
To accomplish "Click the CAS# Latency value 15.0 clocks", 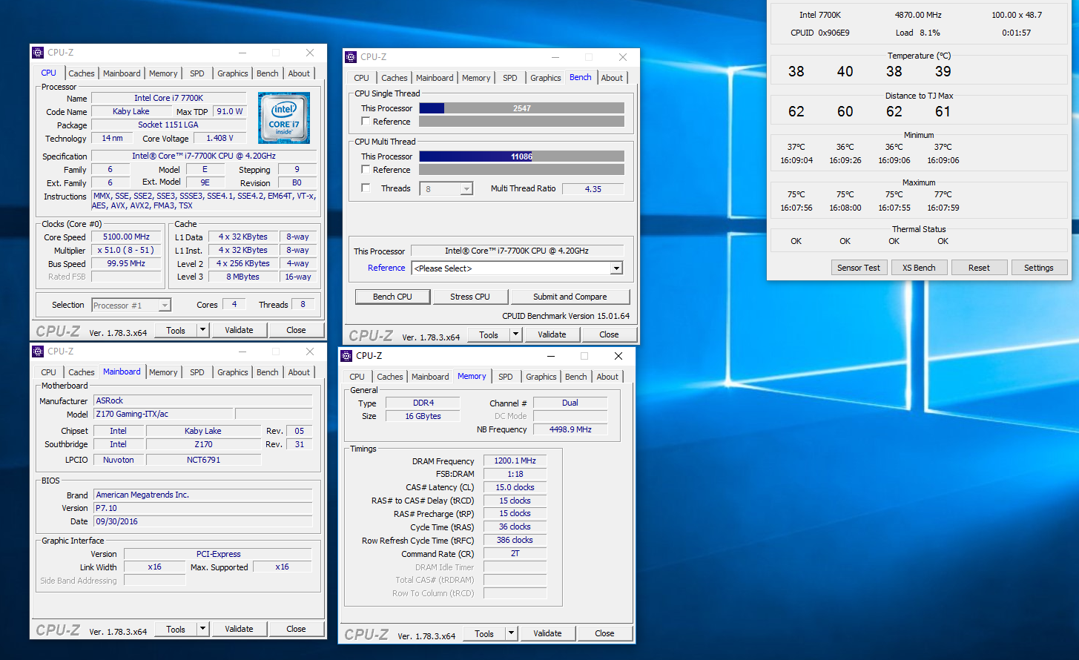I will point(515,487).
